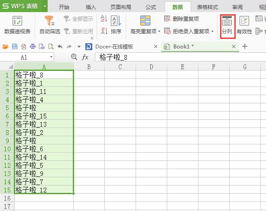
Task: Click the export to PDF icon
Action: (x=23, y=46)
